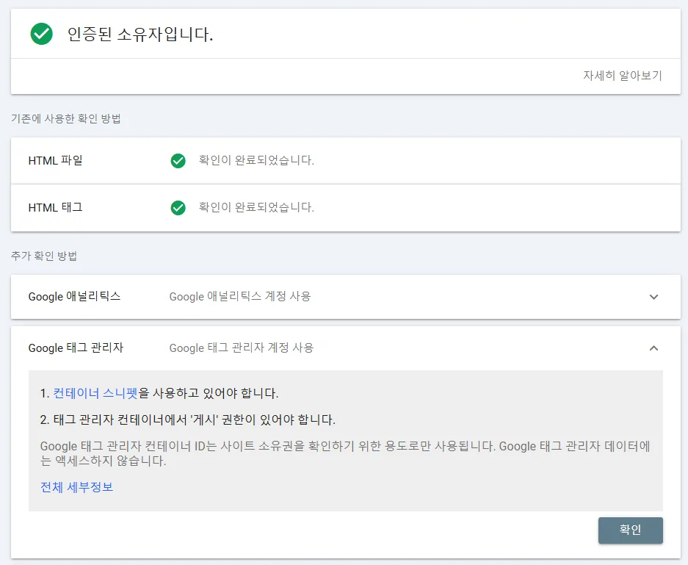
Task: Click 확인이 완료되었습니다. text in HTML 파일 row
Action: (x=256, y=160)
